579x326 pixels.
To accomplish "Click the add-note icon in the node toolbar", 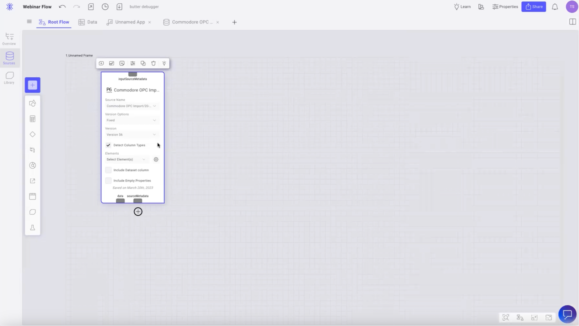I will tap(122, 63).
